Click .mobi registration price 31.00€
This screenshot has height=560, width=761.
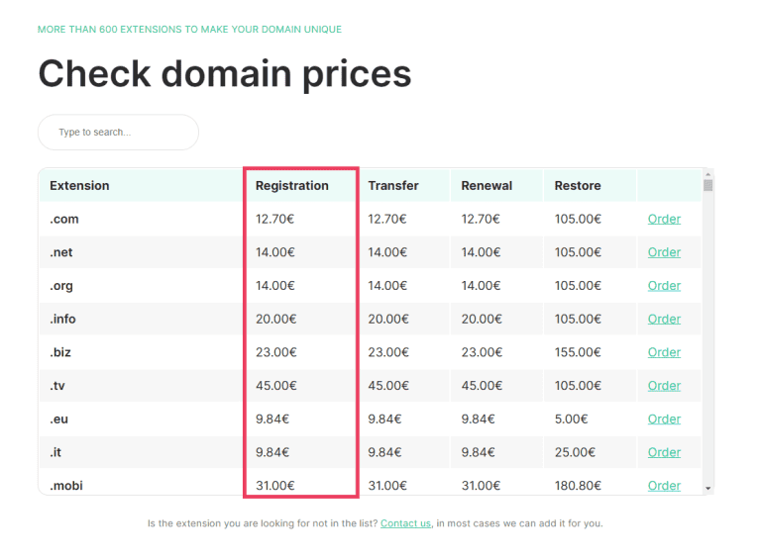pos(275,486)
